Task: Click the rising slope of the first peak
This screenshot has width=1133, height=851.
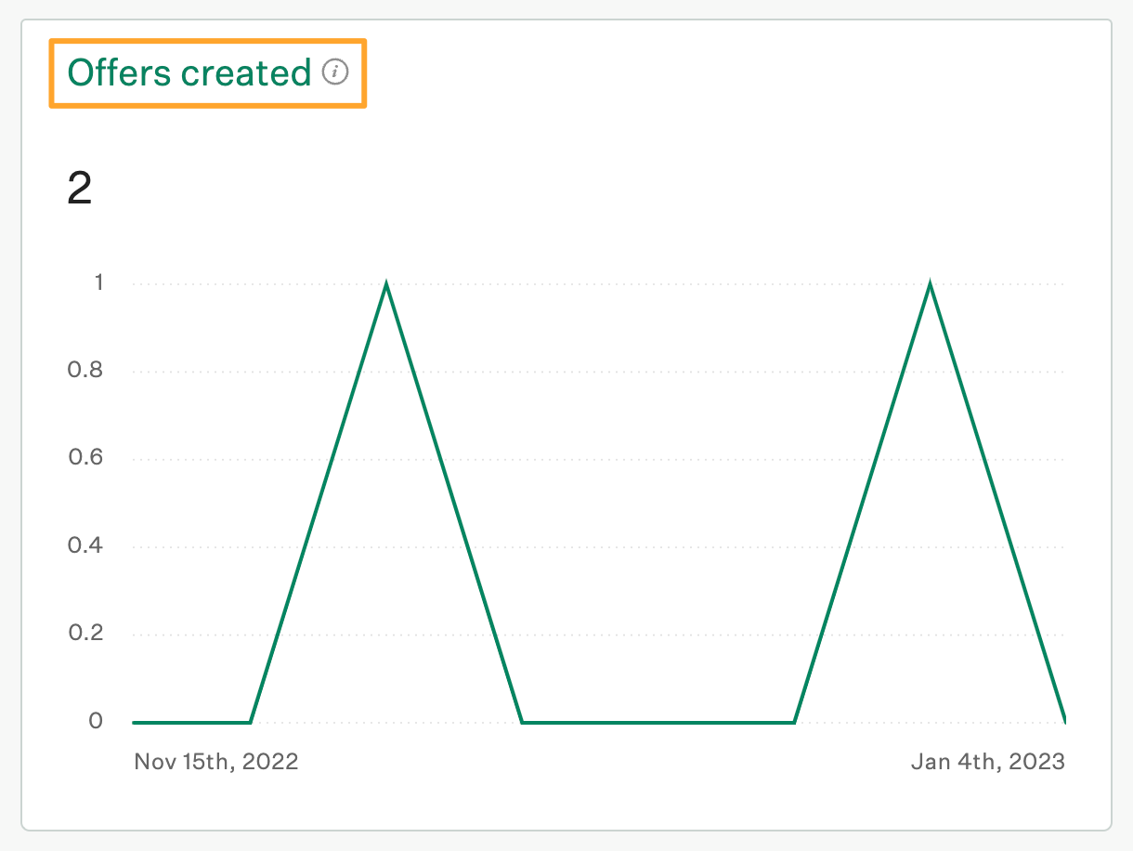Action: (x=319, y=503)
